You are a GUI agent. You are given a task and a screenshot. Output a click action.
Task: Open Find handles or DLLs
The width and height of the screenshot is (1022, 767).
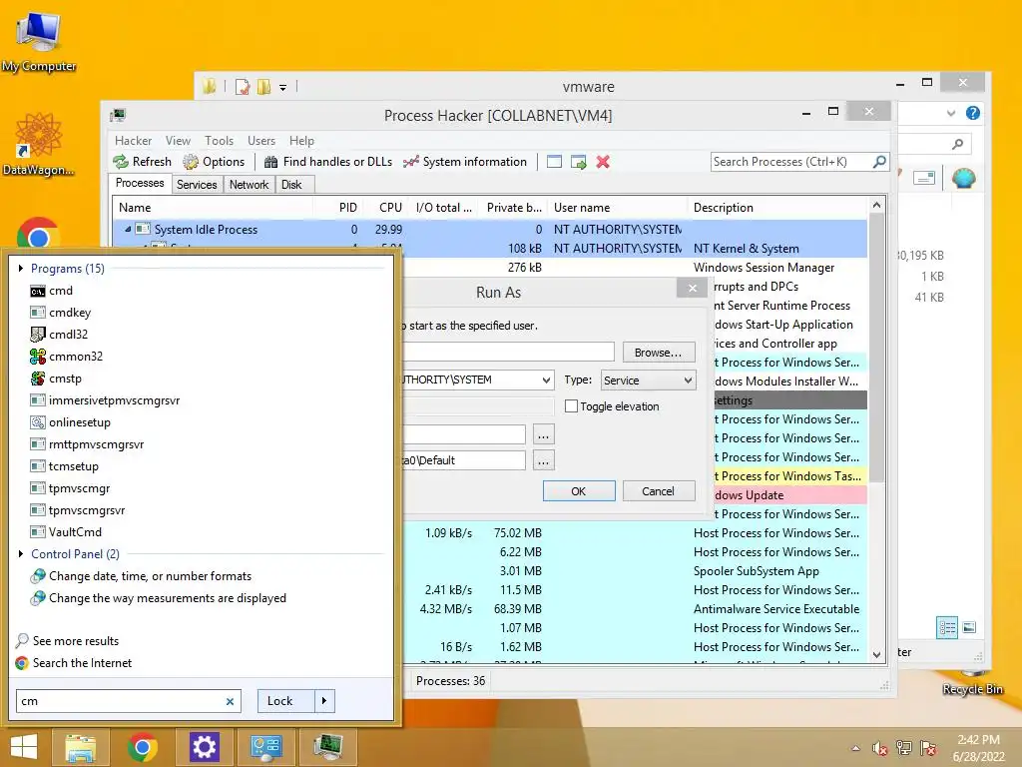tap(327, 162)
